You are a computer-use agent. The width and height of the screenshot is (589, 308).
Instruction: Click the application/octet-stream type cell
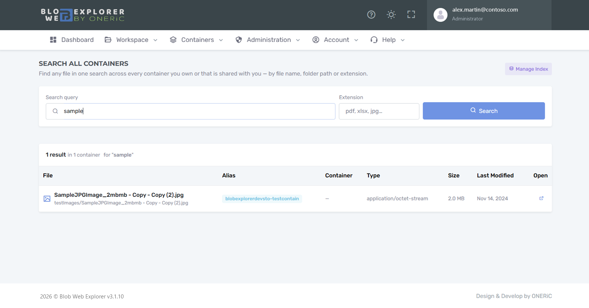click(x=397, y=199)
